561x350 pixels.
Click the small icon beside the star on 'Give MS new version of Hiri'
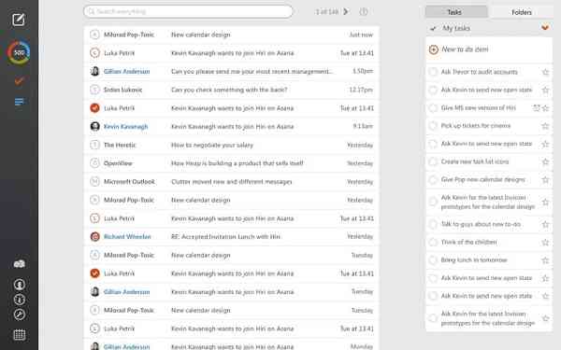(536, 108)
